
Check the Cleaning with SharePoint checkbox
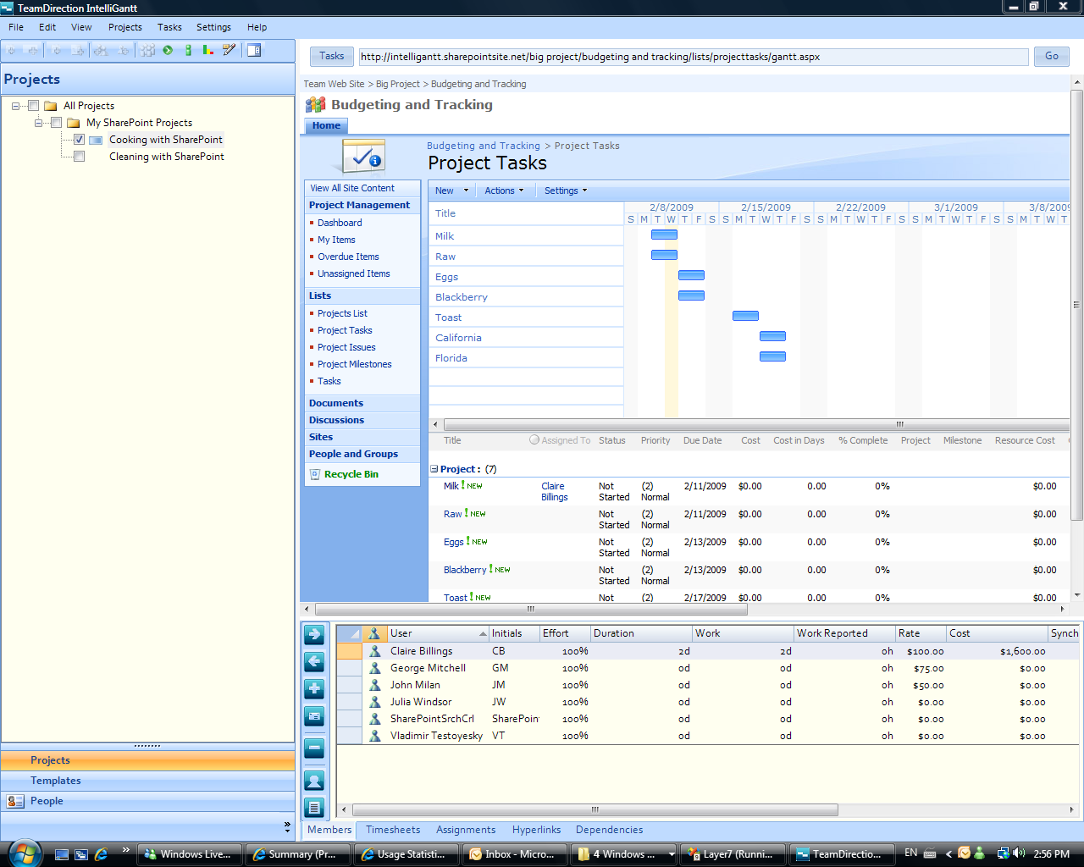[79, 157]
